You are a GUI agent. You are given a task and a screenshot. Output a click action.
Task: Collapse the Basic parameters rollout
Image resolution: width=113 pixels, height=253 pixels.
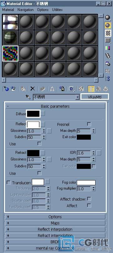click(55, 106)
